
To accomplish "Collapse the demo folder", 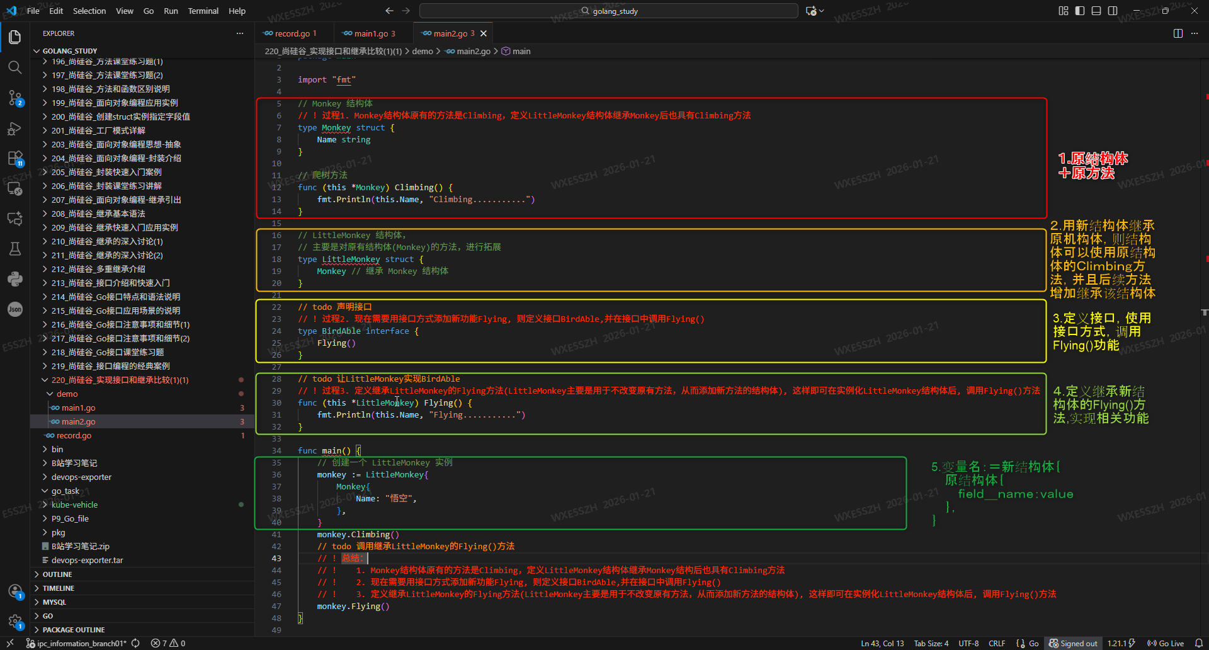I will [x=142, y=394].
